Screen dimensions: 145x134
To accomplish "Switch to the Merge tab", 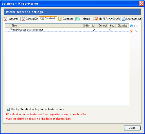I will (84, 19).
